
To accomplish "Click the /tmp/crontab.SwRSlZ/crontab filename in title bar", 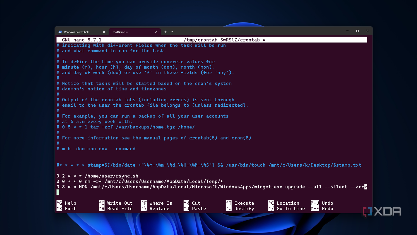I will tap(222, 40).
